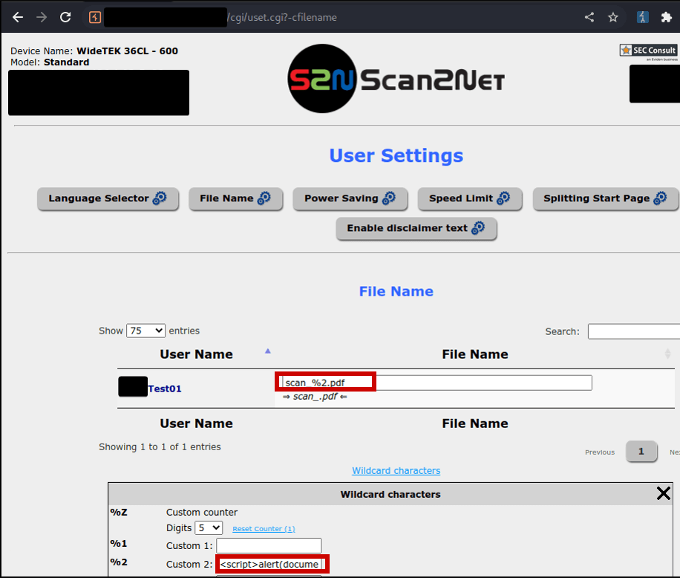Click the share icon in address bar
680x578 pixels.
(589, 17)
